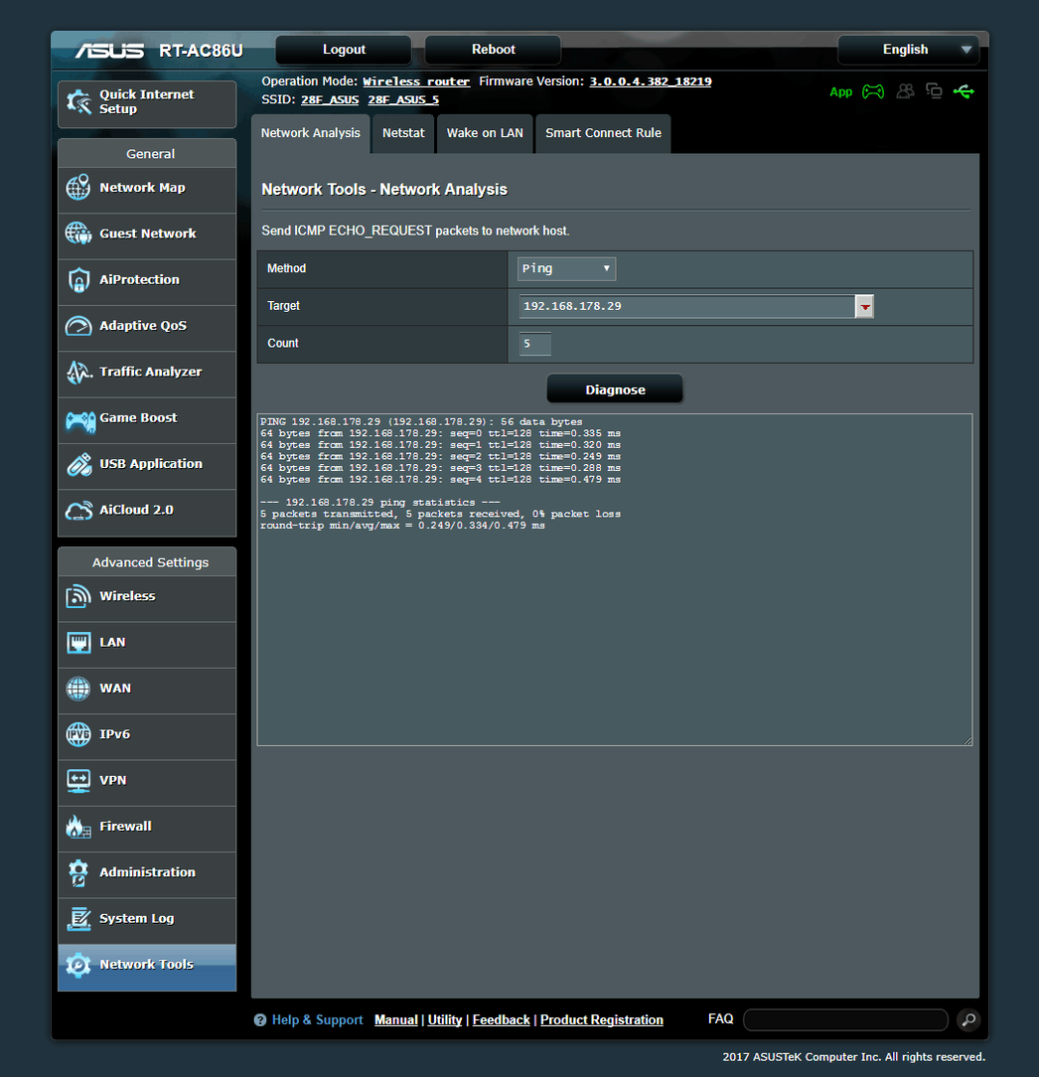Switch to the Wake on LAN tab

[485, 133]
